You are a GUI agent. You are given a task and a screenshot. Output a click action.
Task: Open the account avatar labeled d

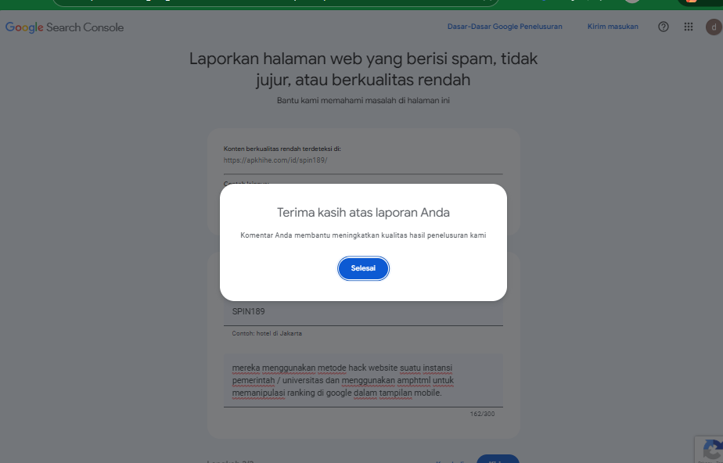point(714,27)
